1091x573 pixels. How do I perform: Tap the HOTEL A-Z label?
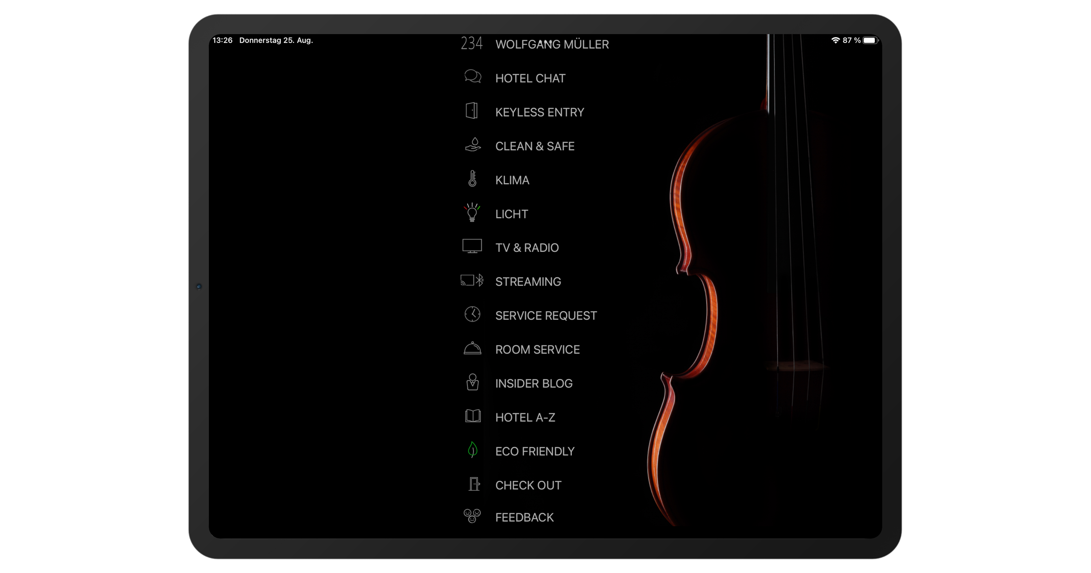[x=525, y=417]
